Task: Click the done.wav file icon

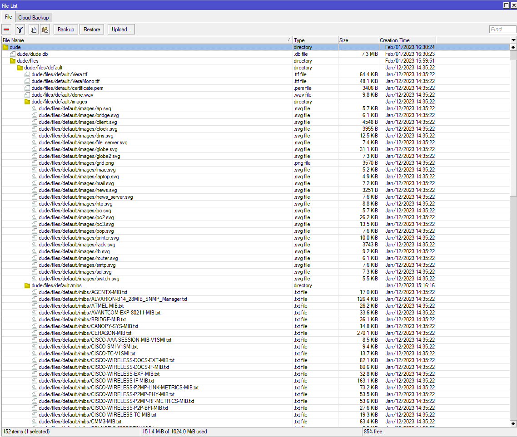Action: point(27,95)
